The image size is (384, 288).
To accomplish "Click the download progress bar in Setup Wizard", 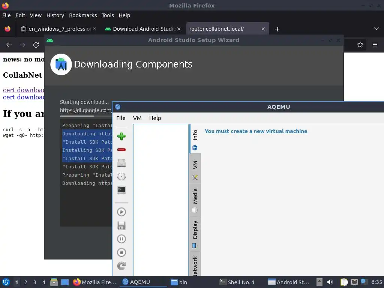I will (86, 116).
